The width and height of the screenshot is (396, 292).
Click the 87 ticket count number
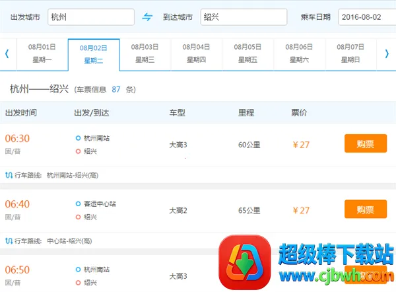click(116, 89)
